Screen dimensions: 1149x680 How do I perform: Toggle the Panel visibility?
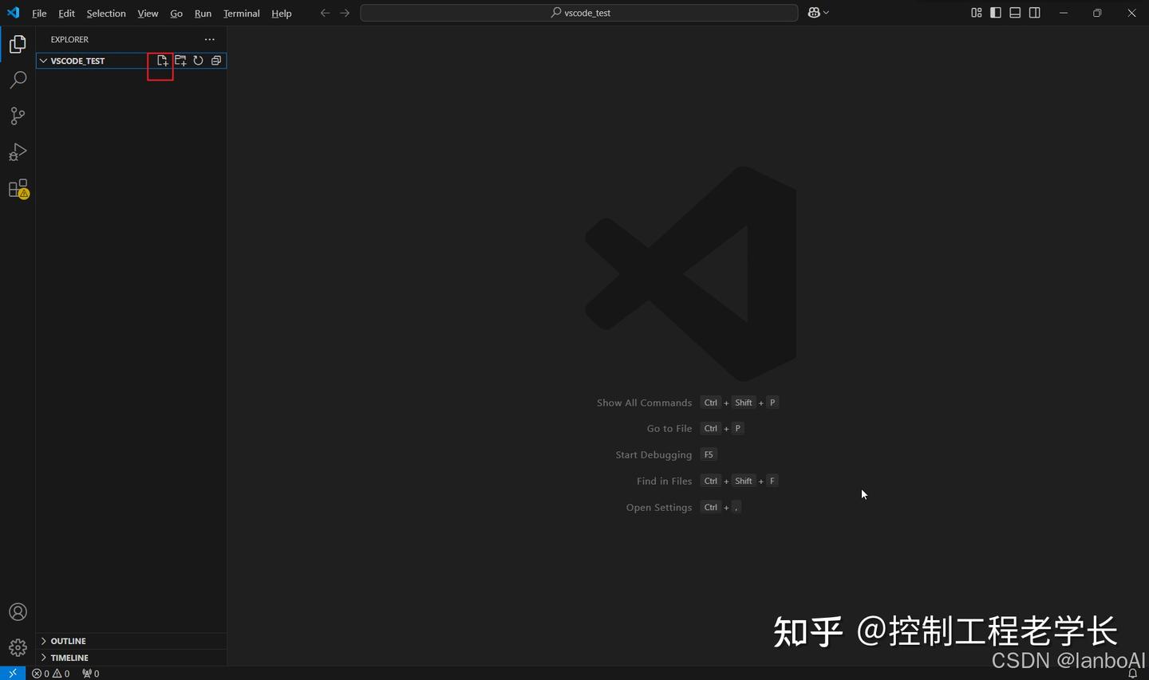point(1014,13)
